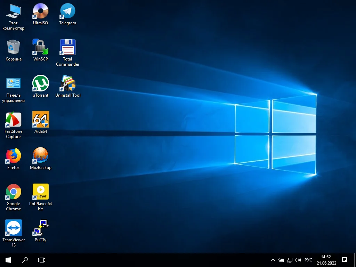This screenshot has height=267, width=356.
Task: Click the FastStone Capture icon
Action: (13, 120)
